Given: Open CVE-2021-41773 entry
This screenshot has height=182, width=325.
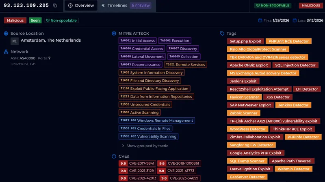Looking at the screenshot, I should coord(176,171).
